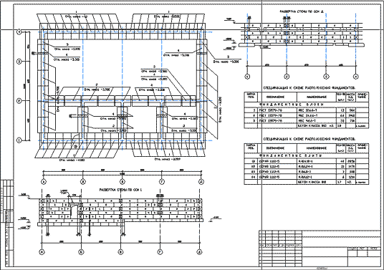Click the overall length dimension below plan
The width and height of the screenshot is (384, 270).
pyautogui.click(x=123, y=174)
